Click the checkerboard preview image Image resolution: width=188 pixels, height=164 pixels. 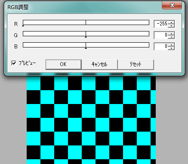pyautogui.click(x=91, y=120)
